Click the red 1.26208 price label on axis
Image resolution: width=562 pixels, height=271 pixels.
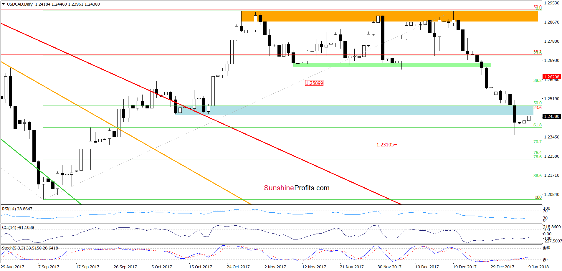click(552, 77)
